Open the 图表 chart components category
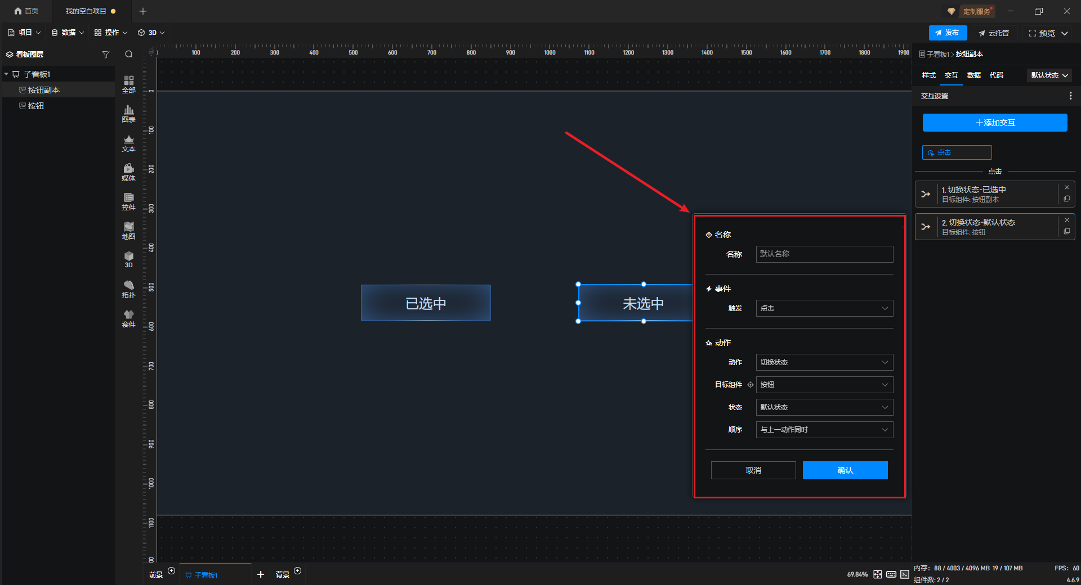1081x585 pixels. click(x=128, y=114)
